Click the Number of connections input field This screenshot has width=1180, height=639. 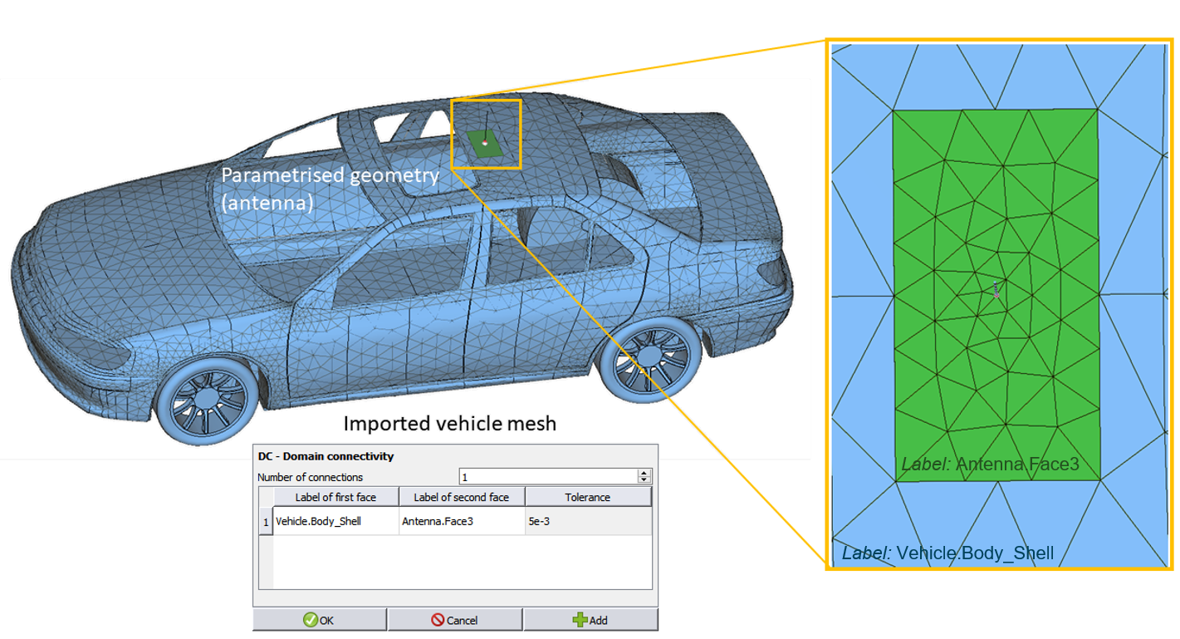(x=548, y=477)
